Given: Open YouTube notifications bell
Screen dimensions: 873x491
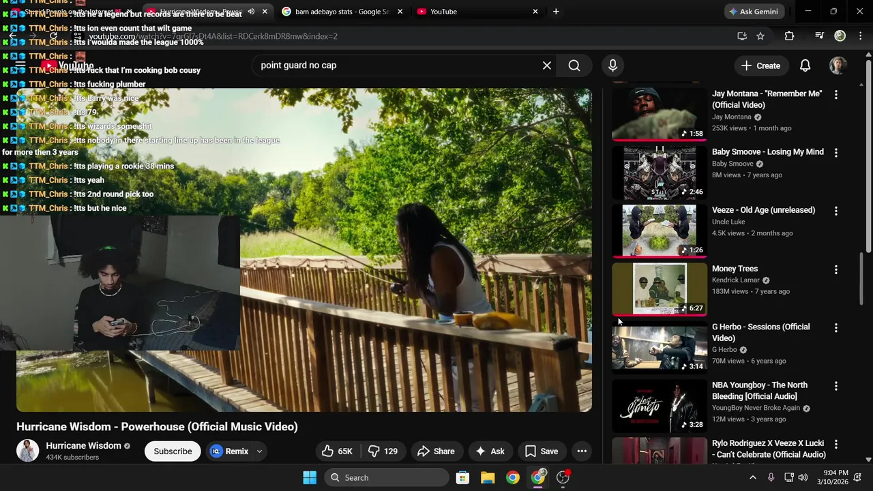Looking at the screenshot, I should [805, 65].
